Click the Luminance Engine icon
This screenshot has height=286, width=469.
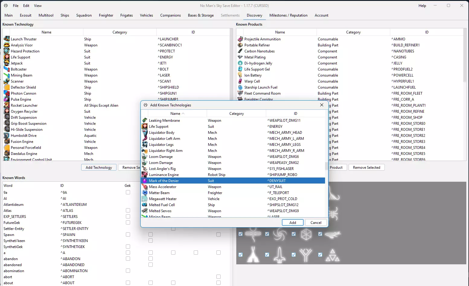coord(145,175)
